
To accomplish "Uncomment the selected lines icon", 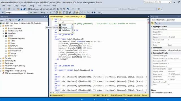I will pyautogui.click(x=88, y=12).
